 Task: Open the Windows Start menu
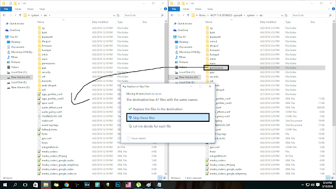point(5,185)
